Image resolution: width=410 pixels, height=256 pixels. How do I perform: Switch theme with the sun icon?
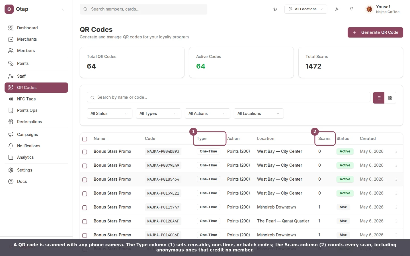click(x=337, y=9)
